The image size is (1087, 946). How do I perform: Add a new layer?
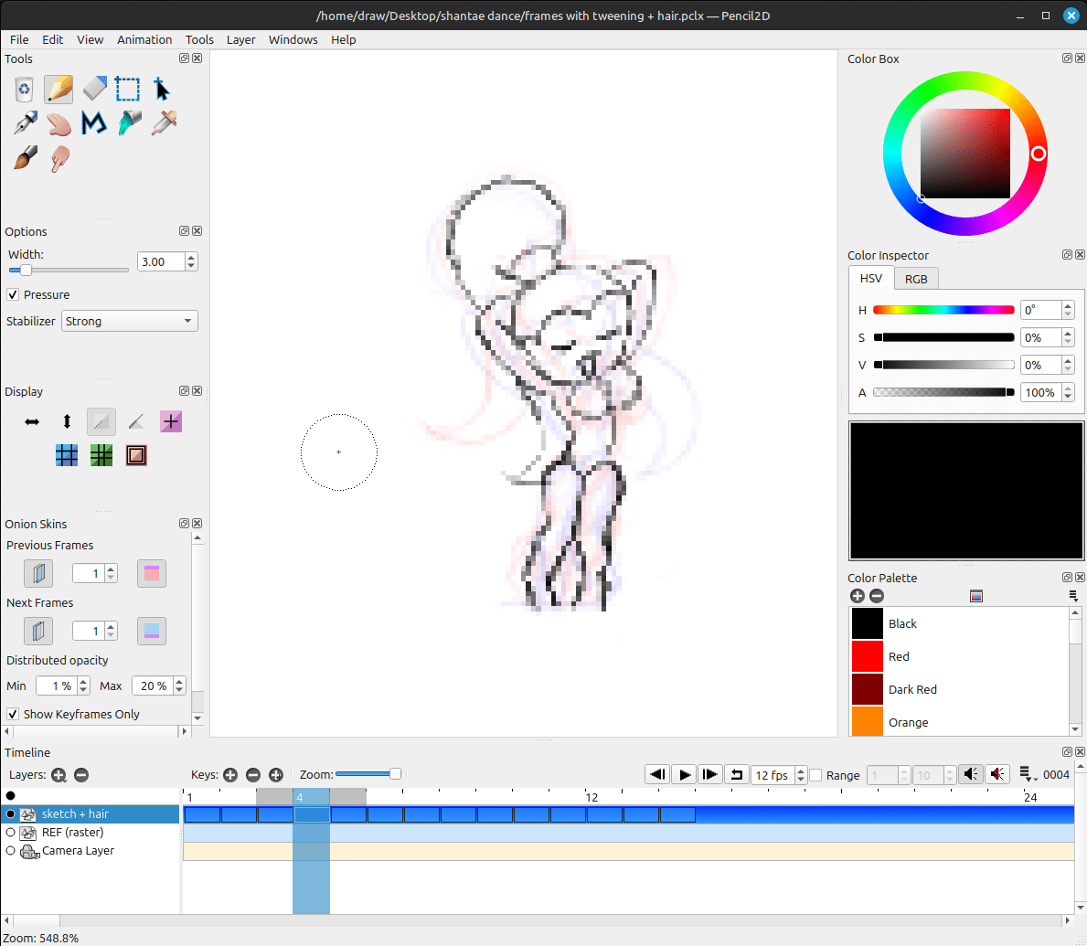click(59, 775)
